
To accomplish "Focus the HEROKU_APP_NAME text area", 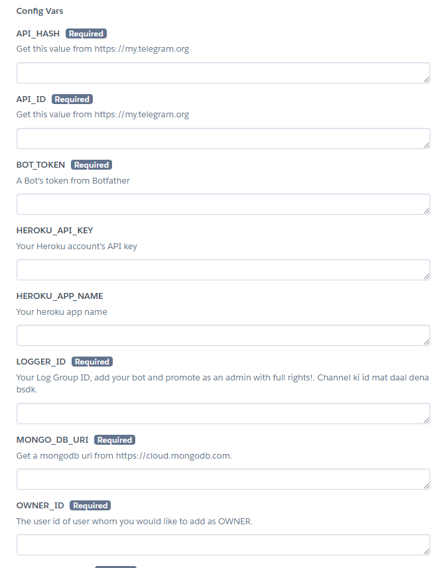I will click(x=223, y=335).
